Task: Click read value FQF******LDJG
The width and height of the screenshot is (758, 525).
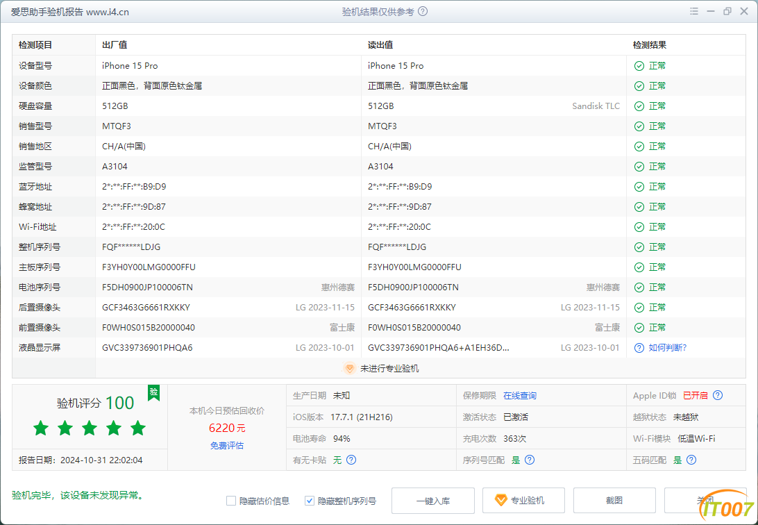Action: click(397, 247)
